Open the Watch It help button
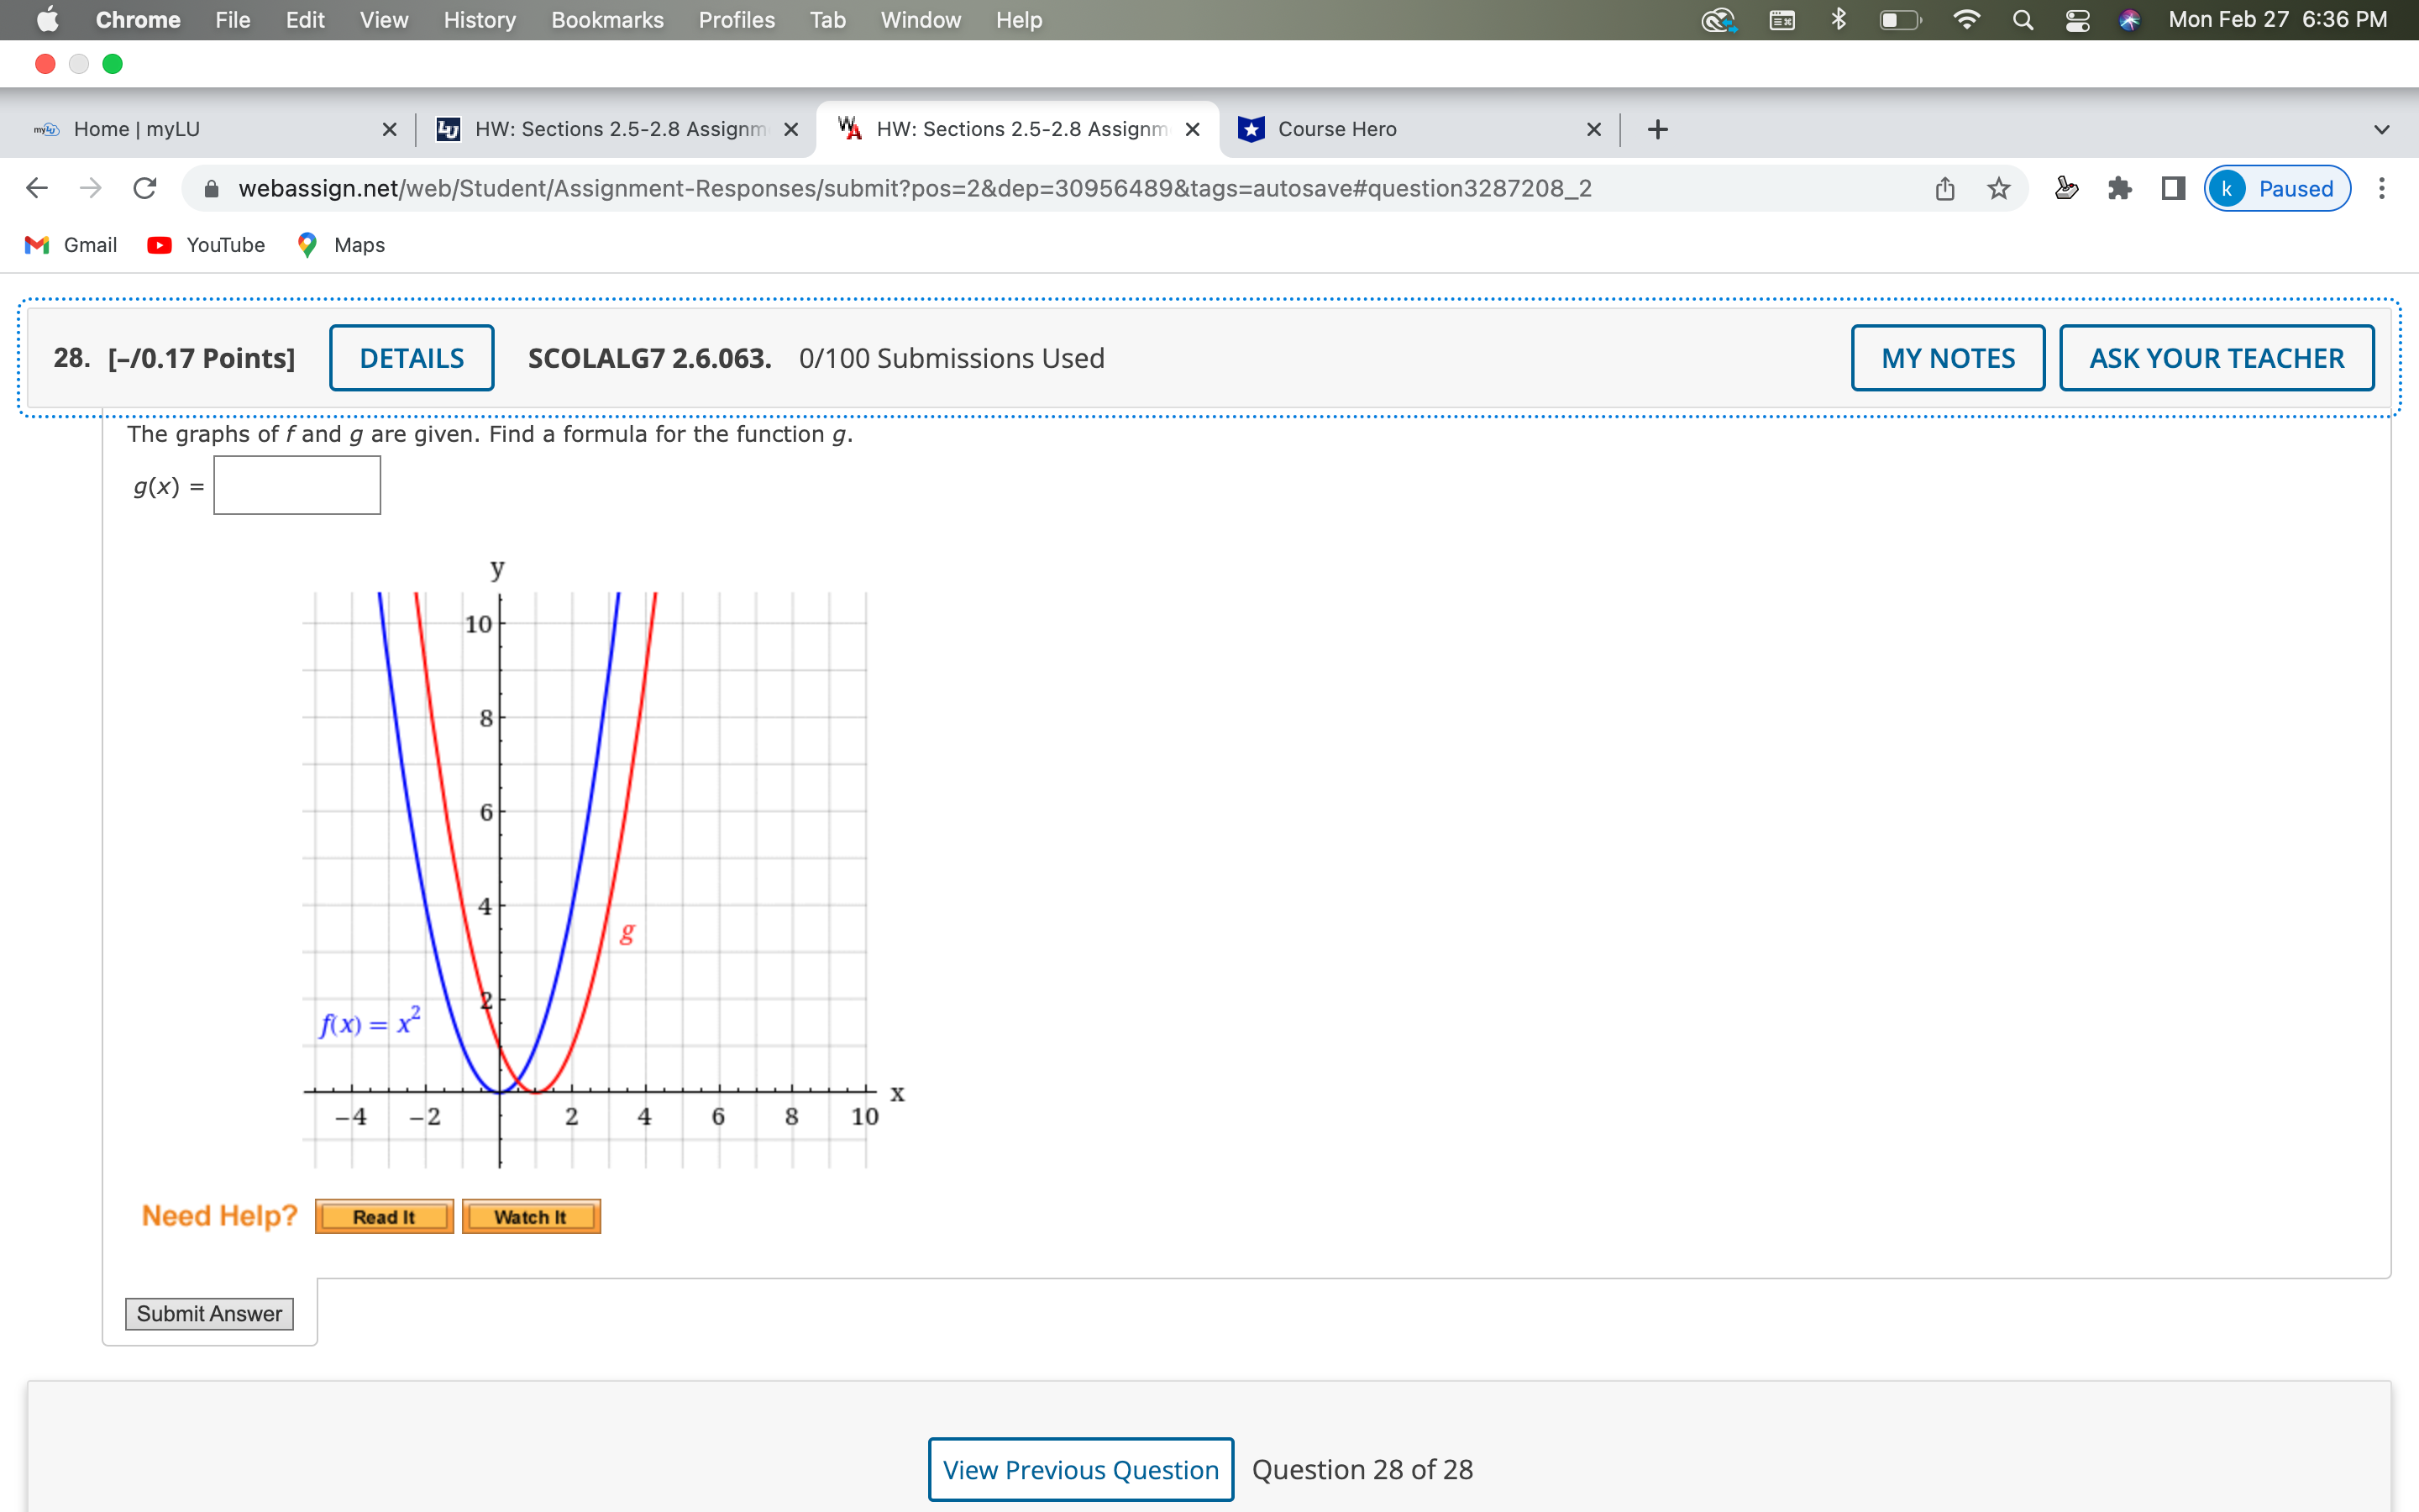Image resolution: width=2419 pixels, height=1512 pixels. pyautogui.click(x=531, y=1217)
